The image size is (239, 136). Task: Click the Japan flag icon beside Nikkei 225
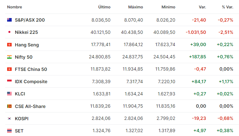coord(9,32)
